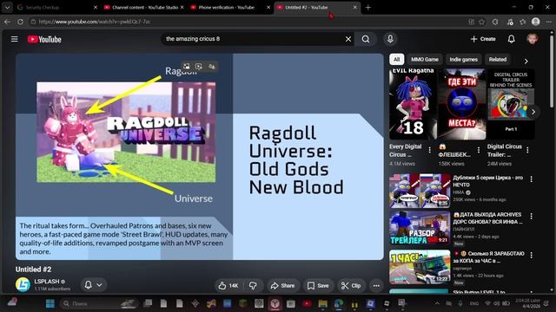Open the Edge browser on the taskbar
Screen dimensions: 556x312
[339, 303]
